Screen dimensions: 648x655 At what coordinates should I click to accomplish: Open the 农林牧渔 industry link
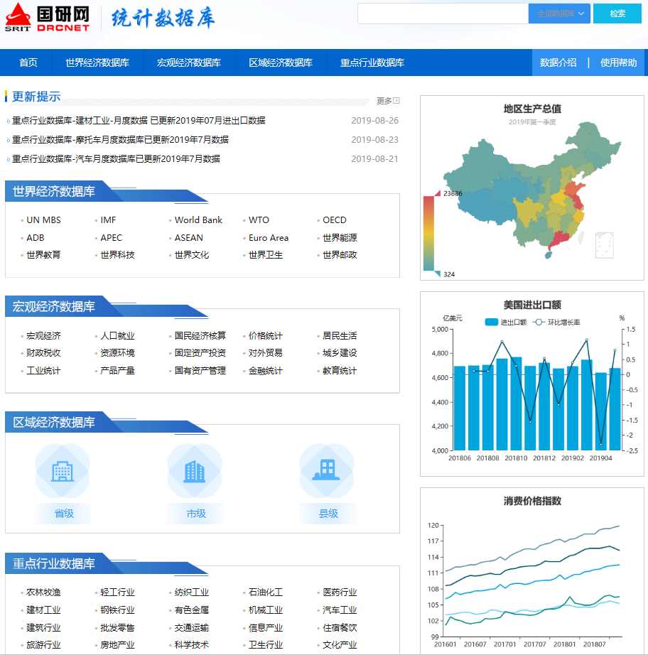(x=43, y=592)
